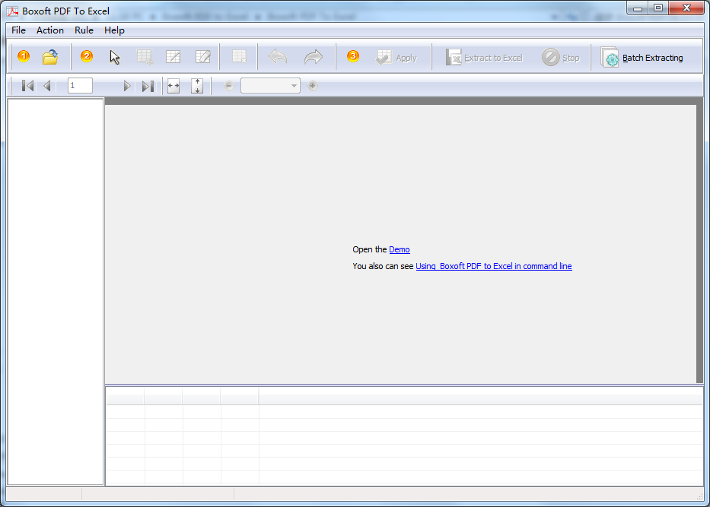The image size is (710, 507).
Task: Open the Demo link
Action: tap(400, 249)
